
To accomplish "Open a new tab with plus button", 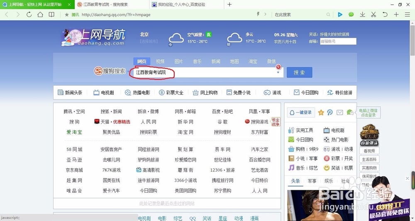I will [x=229, y=4].
